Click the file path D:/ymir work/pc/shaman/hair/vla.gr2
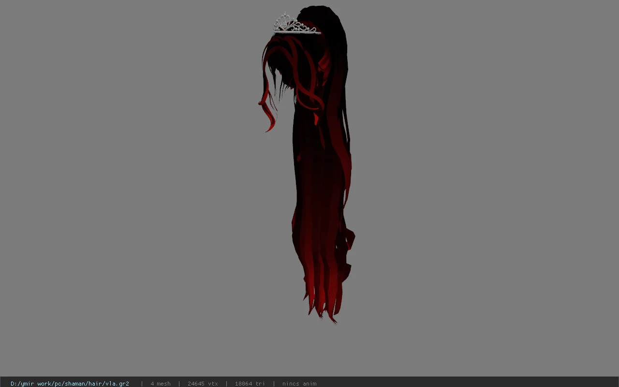The image size is (619, 387). (x=70, y=384)
